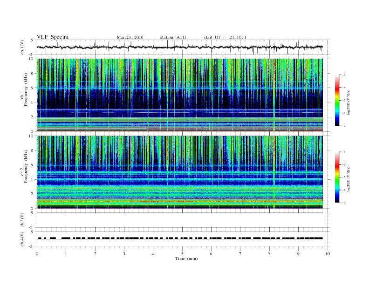Click inside the ch.1 spectrogram panel
Image resolution: width=369 pixels, height=285 pixels.
point(179,95)
